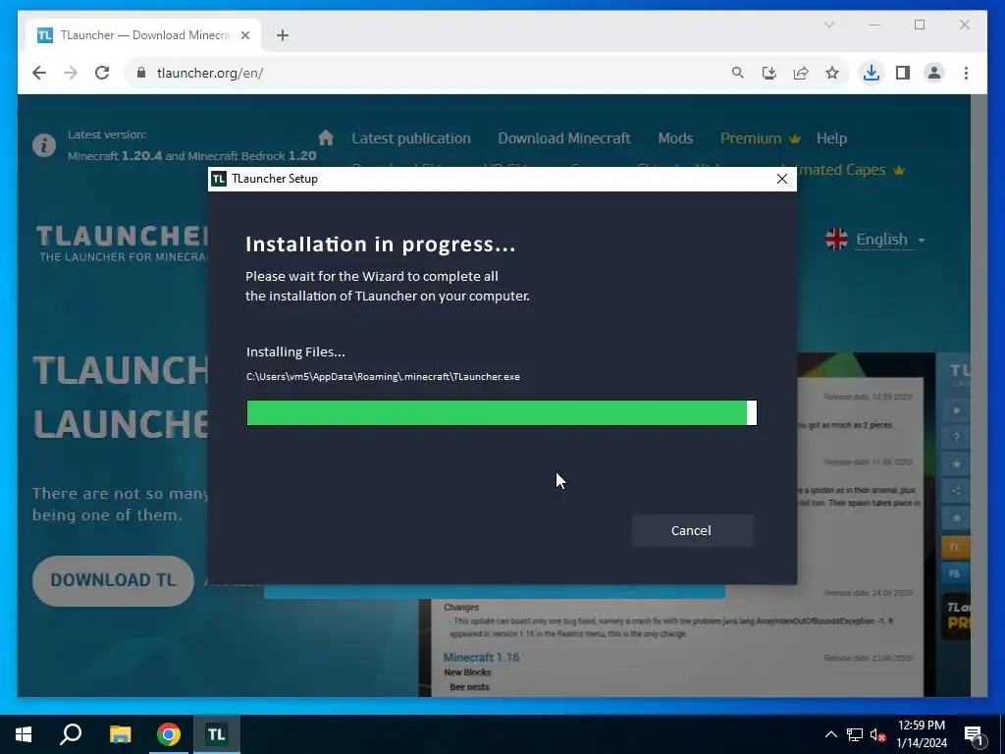The width and height of the screenshot is (1005, 754).
Task: Open Windows taskbar search
Action: click(x=71, y=734)
